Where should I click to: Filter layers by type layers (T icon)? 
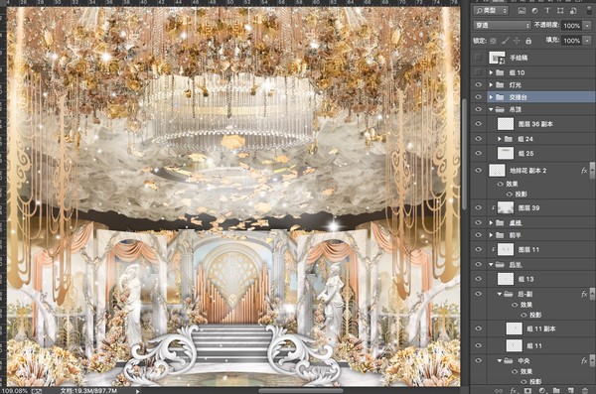547,11
